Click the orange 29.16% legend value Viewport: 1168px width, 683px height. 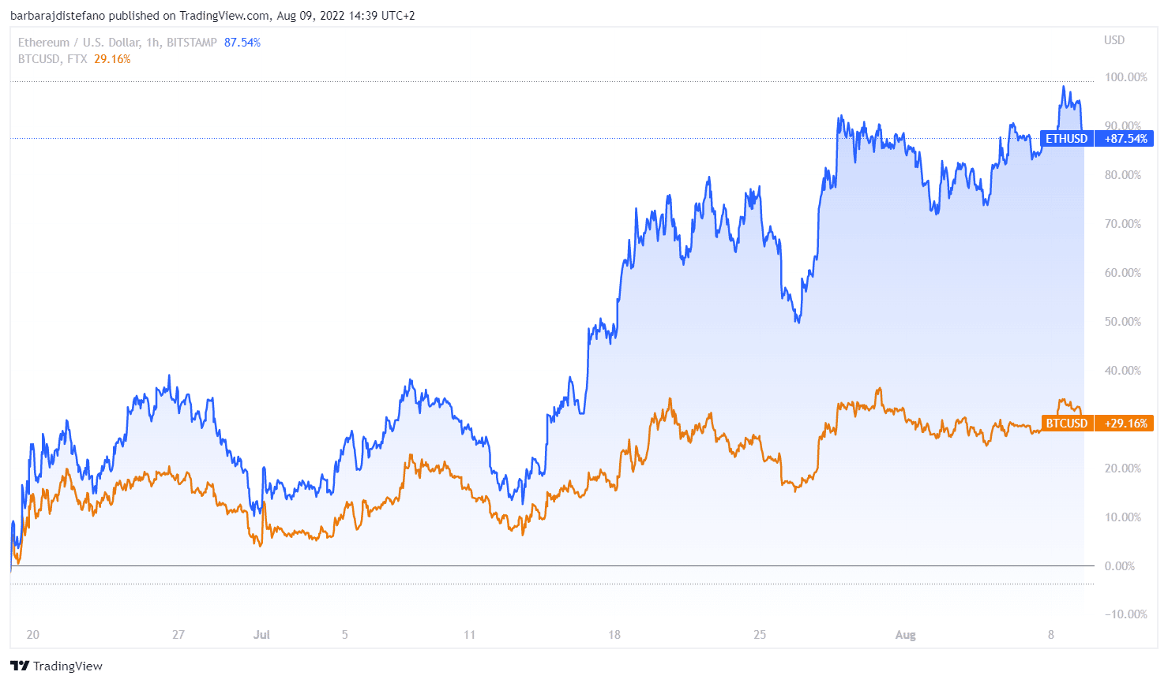coord(112,59)
